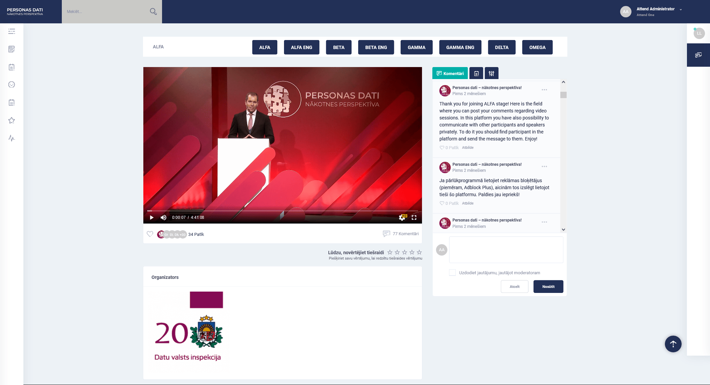Click the Atcelt cancel button
Screen dimensions: 710x385
tap(514, 287)
